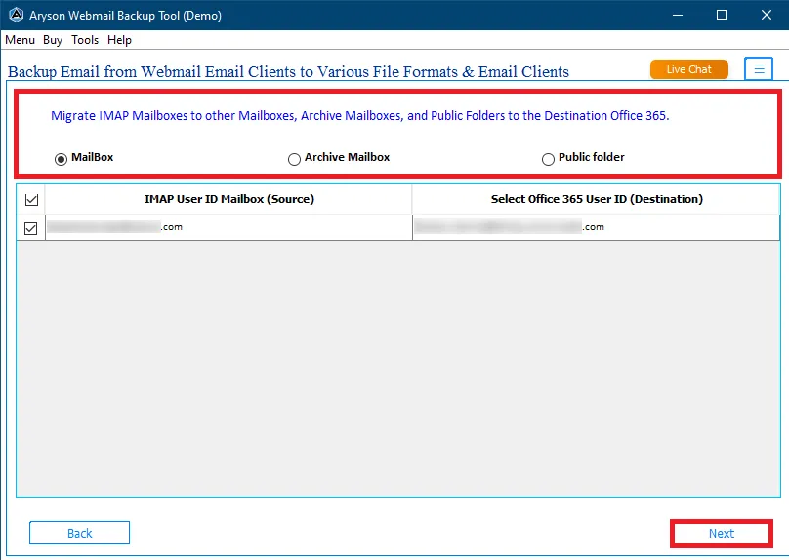789x560 pixels.
Task: Click the Backup Email from Webmail heading
Action: tap(288, 72)
